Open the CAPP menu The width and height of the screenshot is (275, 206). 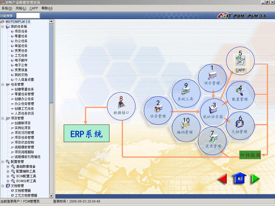click(34, 8)
